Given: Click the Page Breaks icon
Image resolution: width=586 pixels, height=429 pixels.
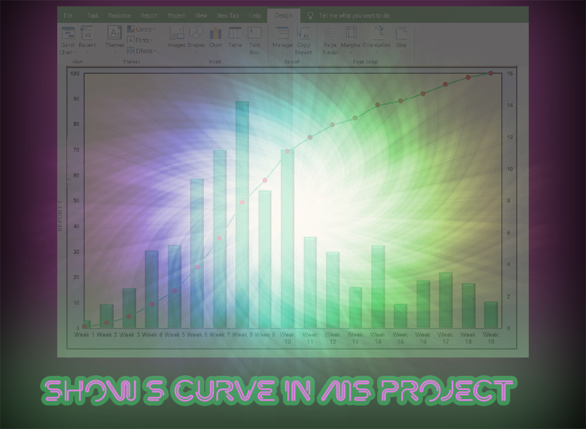Looking at the screenshot, I should 330,33.
